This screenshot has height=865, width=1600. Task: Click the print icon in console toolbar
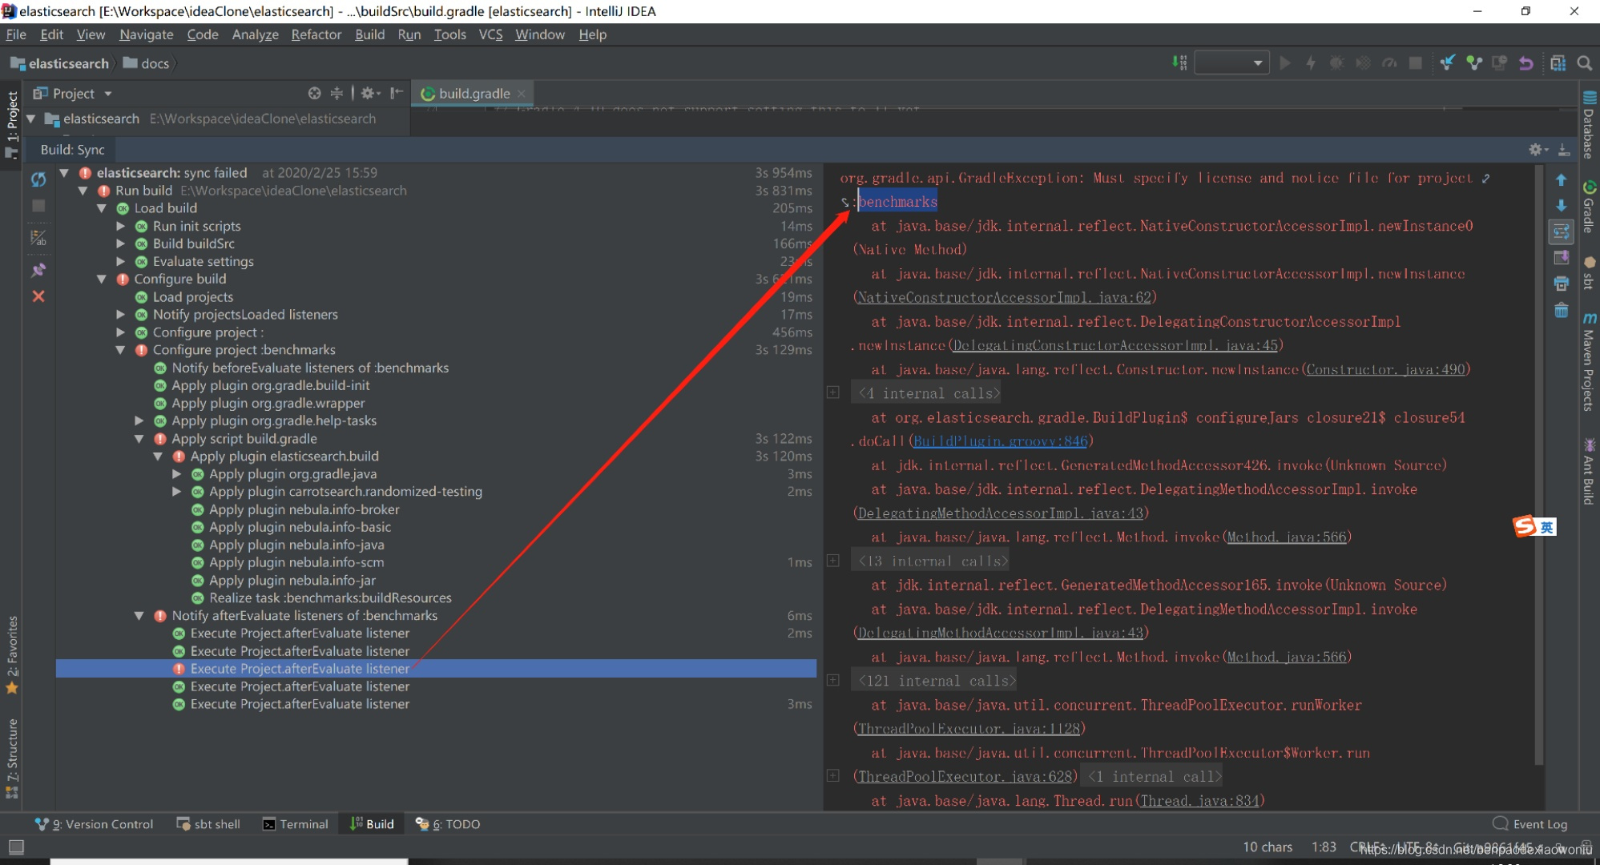1561,284
